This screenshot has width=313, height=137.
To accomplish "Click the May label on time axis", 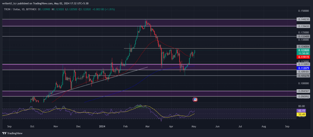I will (194, 127).
